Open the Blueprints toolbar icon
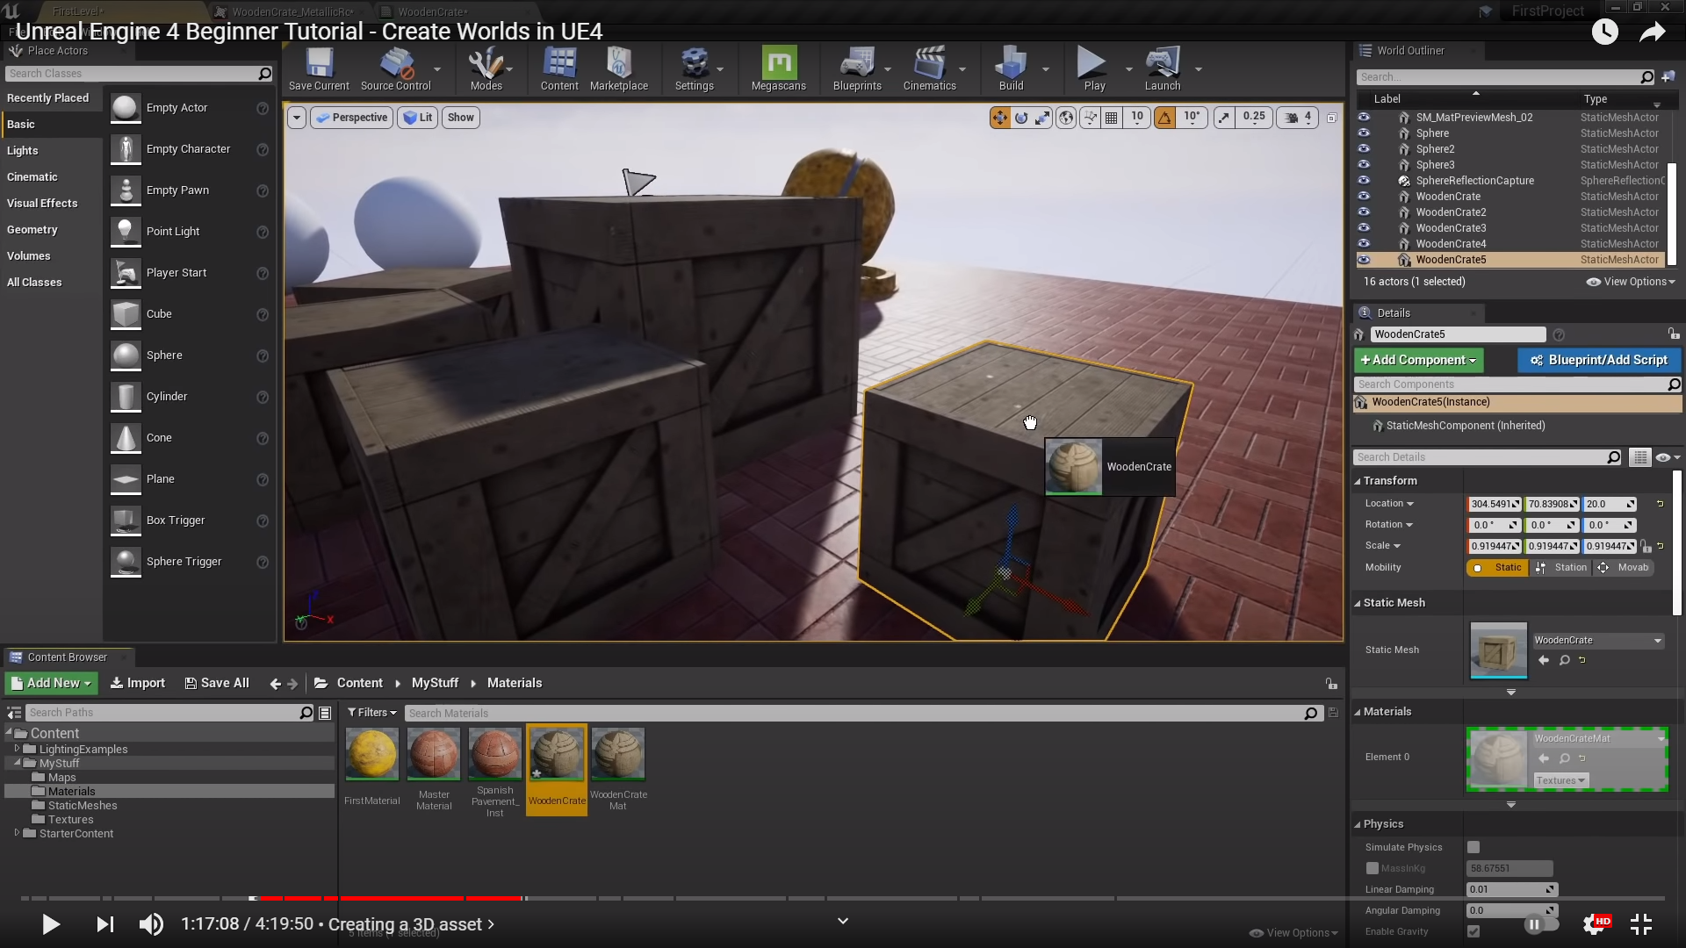The width and height of the screenshot is (1686, 948). click(x=856, y=64)
